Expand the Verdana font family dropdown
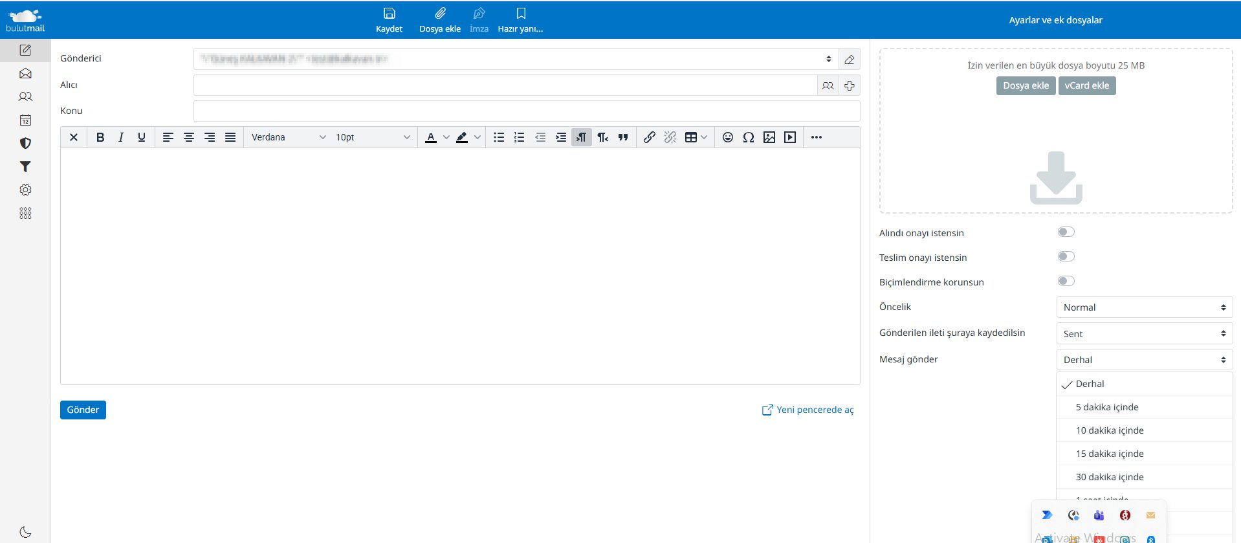Image resolution: width=1241 pixels, height=543 pixels. click(288, 137)
